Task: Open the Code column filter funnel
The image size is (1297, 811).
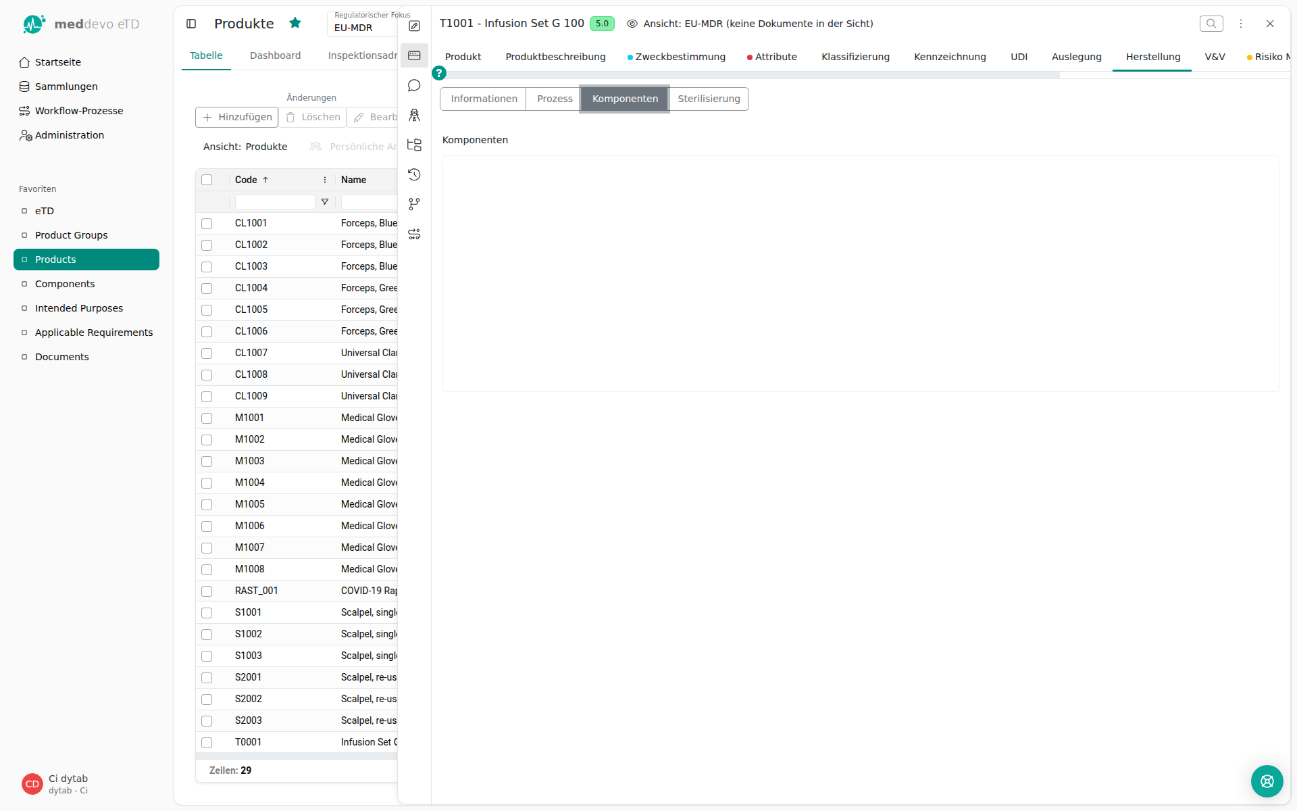Action: pos(325,202)
